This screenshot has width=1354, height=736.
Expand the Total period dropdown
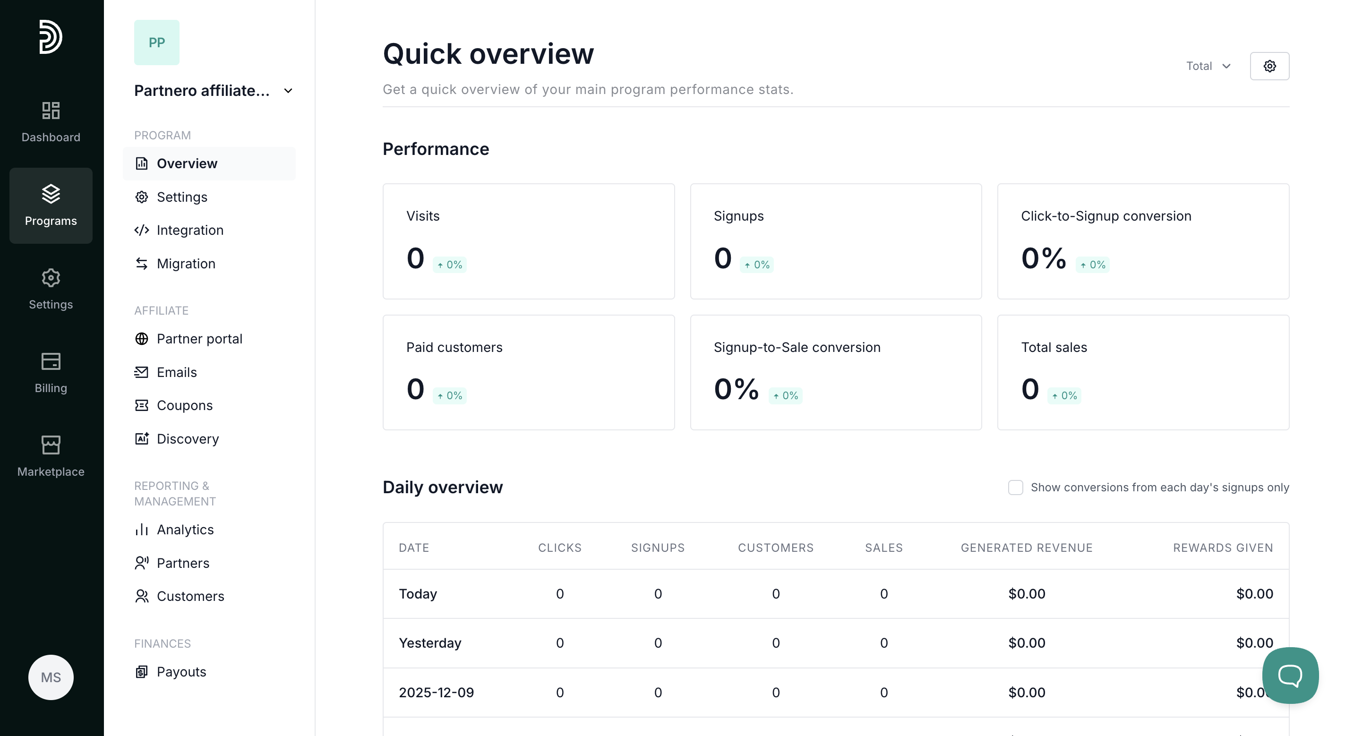click(x=1208, y=66)
